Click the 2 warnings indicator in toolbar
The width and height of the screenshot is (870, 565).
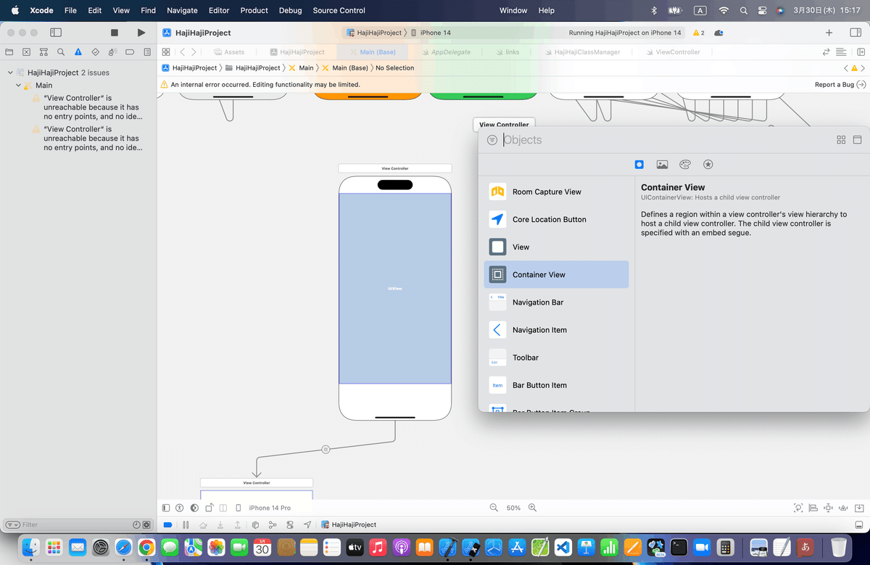tap(699, 33)
